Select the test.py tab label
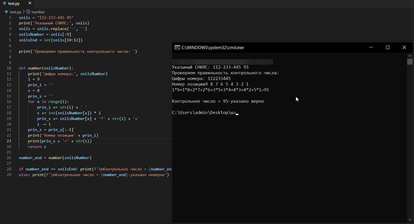 pyautogui.click(x=14, y=3)
